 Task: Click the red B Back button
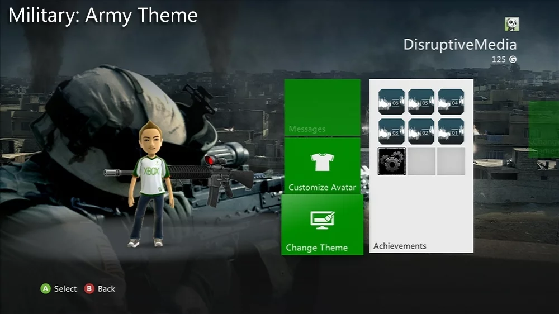[89, 289]
